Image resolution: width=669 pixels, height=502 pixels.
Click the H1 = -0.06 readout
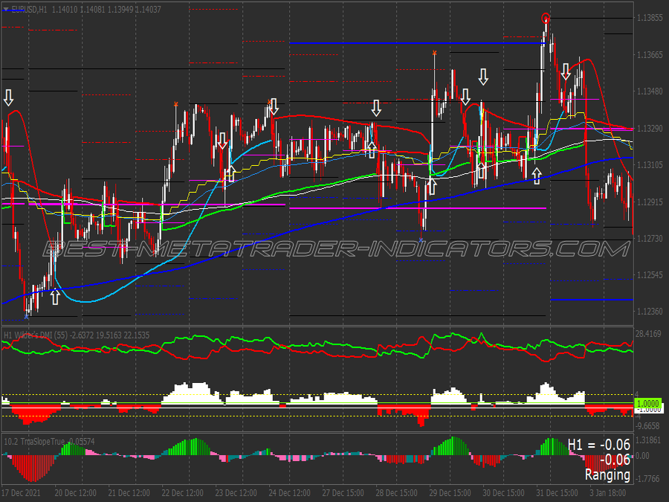(x=598, y=445)
